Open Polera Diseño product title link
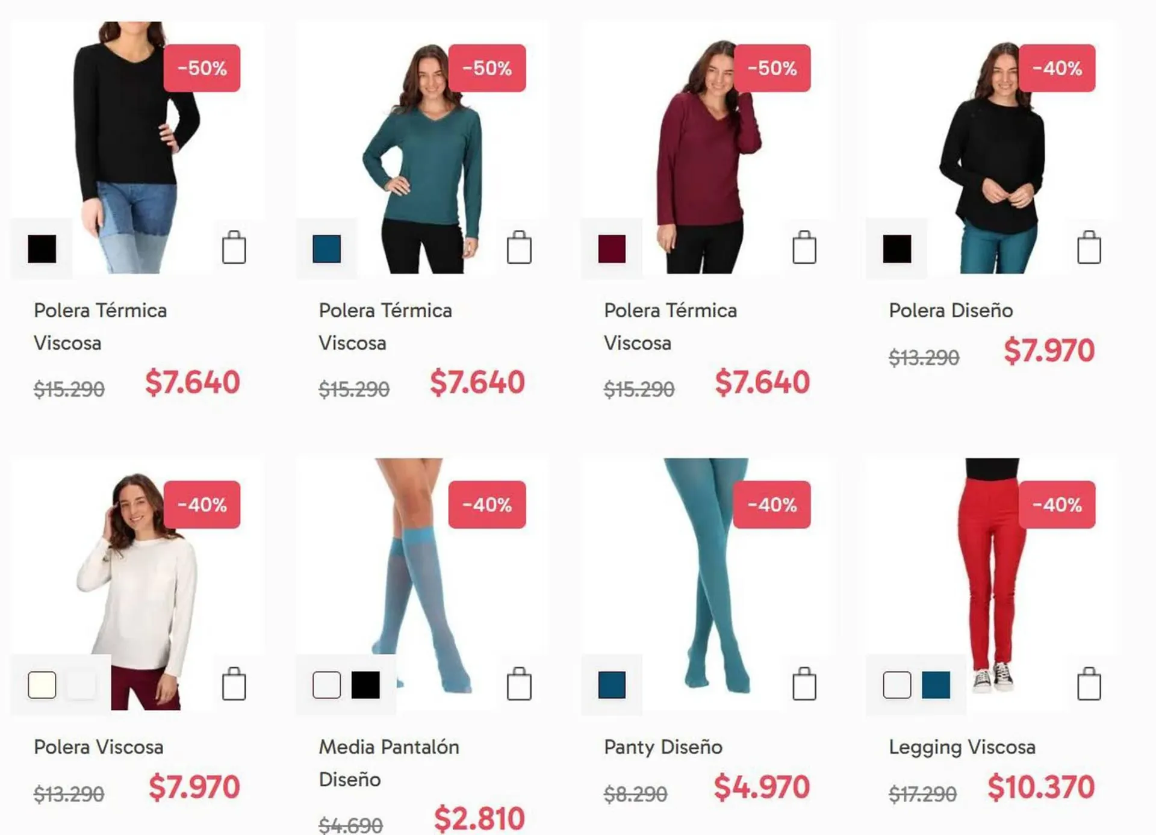This screenshot has height=835, width=1156. click(951, 311)
